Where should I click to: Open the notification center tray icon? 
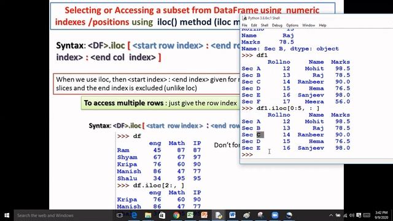[359, 215]
